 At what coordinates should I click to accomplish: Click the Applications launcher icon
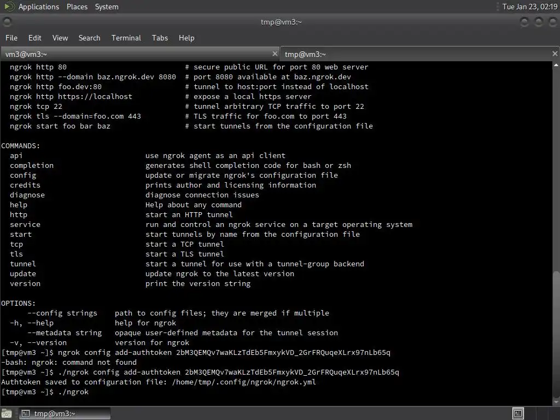(x=9, y=7)
